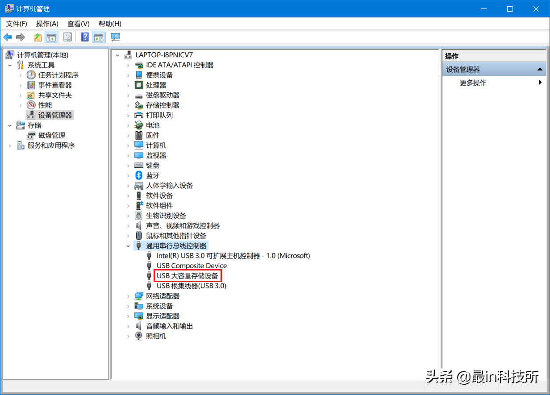This screenshot has width=550, height=395.
Task: Click the 打印队列 printer icon
Action: (x=139, y=115)
